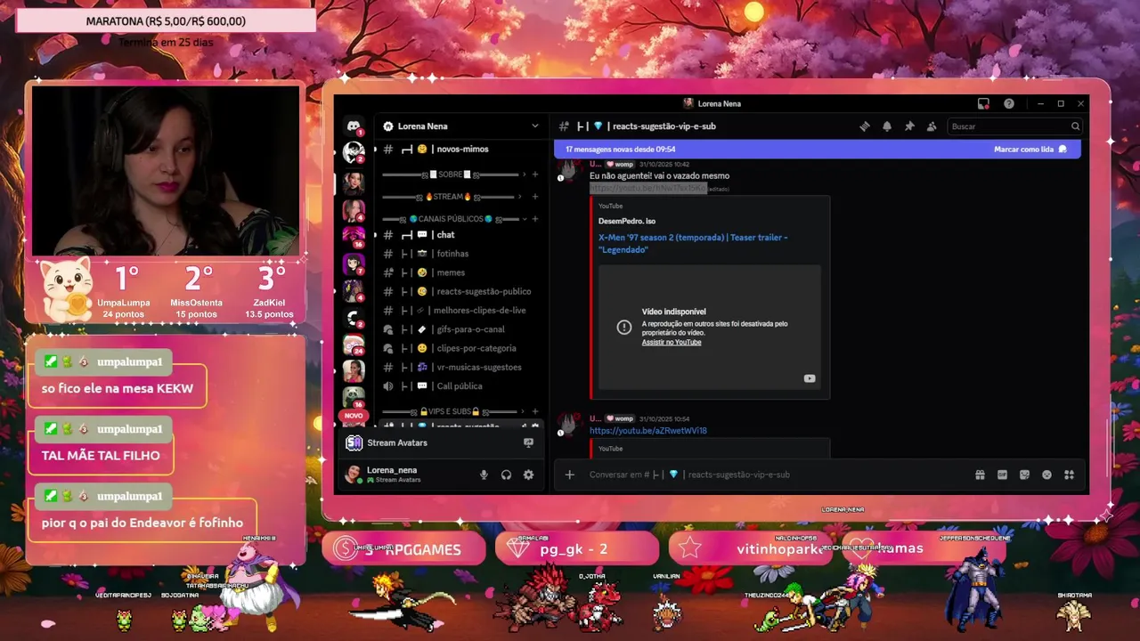Click plus beside VIPS E SUBS category
Image resolution: width=1140 pixels, height=641 pixels.
tap(535, 411)
